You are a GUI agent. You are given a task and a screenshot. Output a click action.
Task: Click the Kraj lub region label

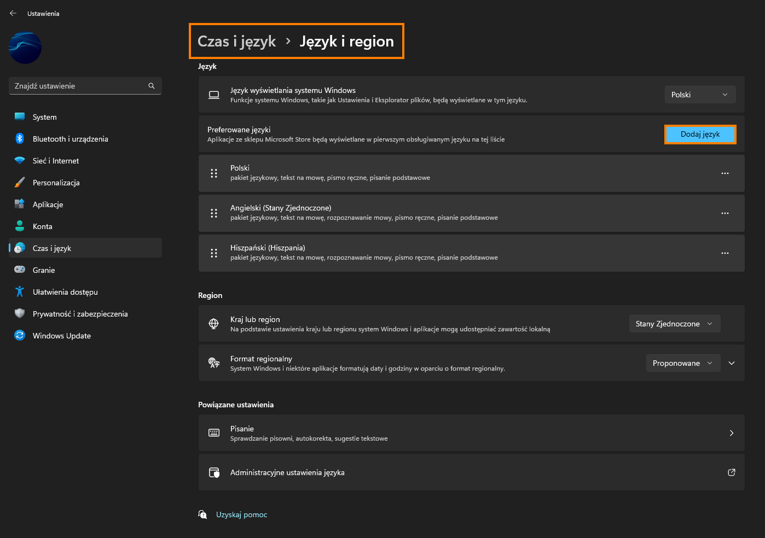tap(255, 319)
